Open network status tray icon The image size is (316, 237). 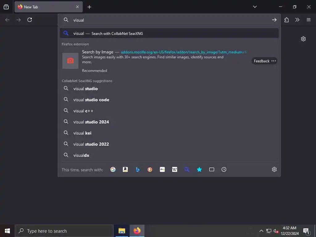tap(269, 231)
